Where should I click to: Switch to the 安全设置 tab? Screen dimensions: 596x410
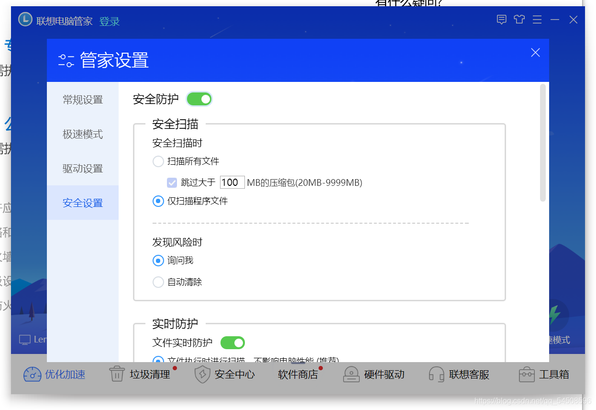click(83, 203)
